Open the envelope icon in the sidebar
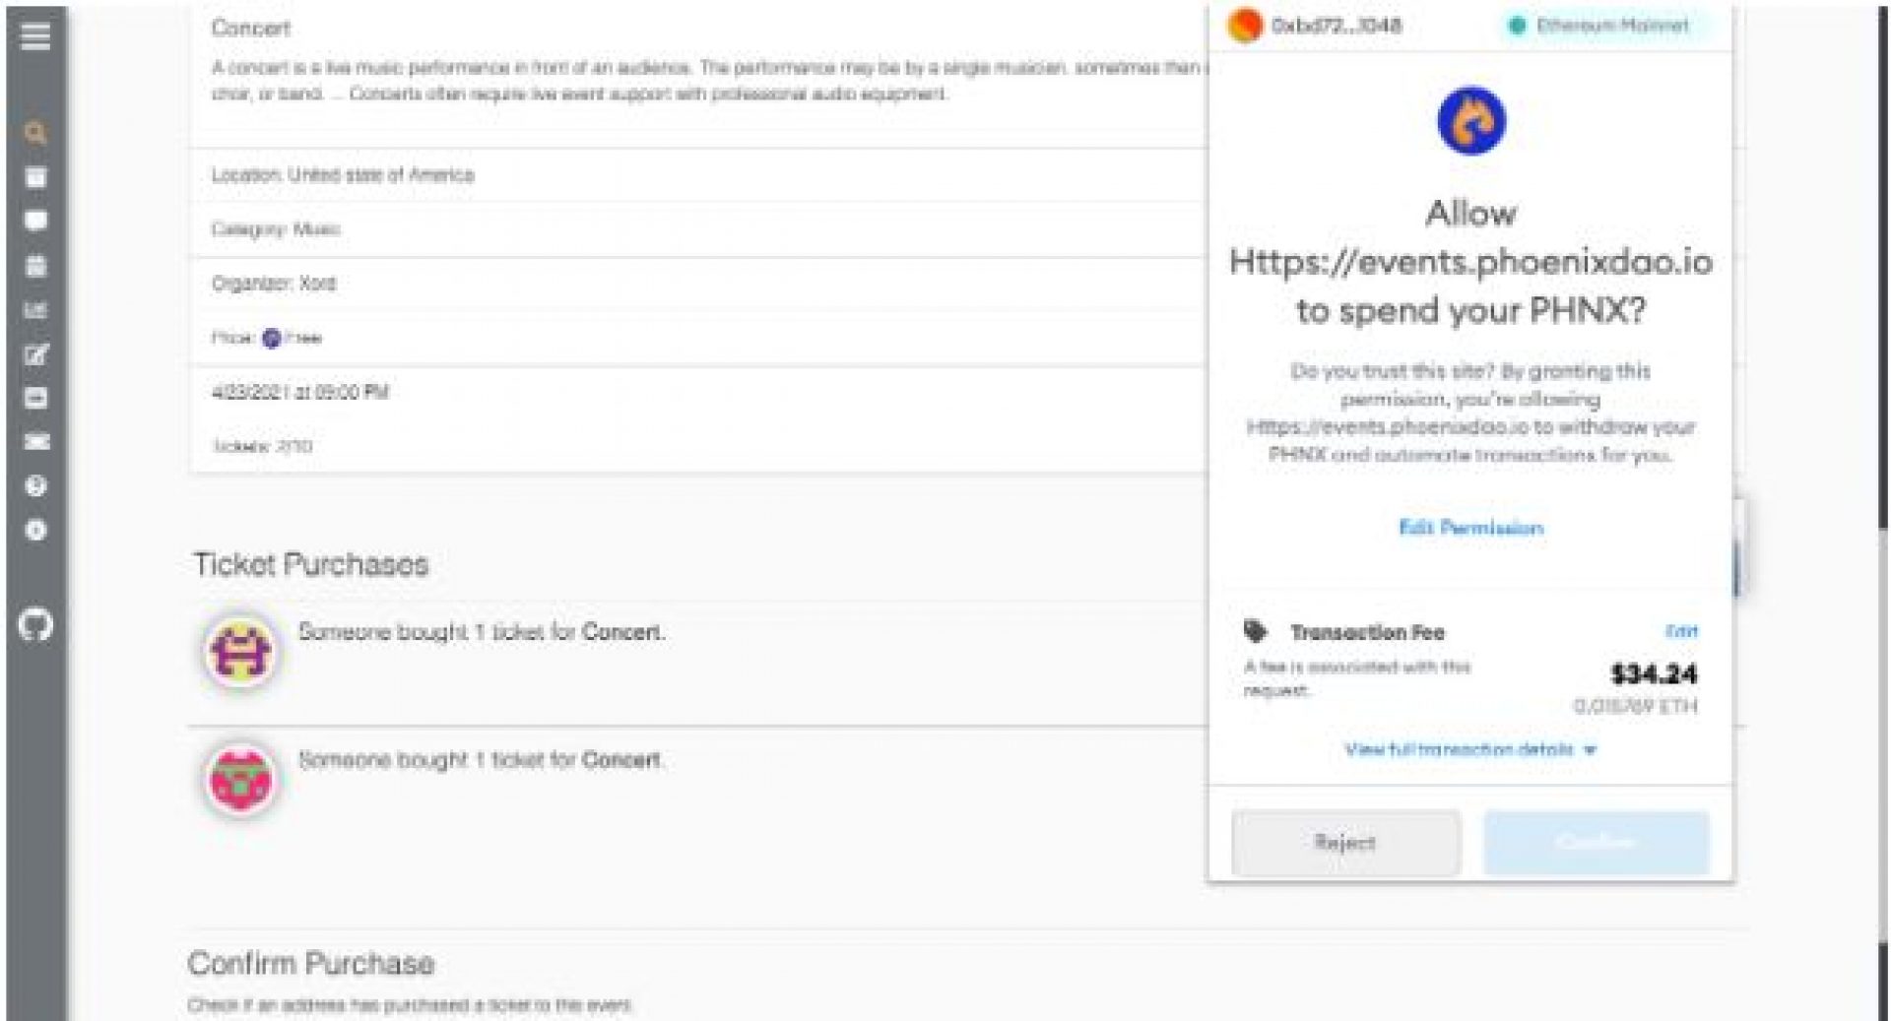Screen dimensions: 1891x1021 [35, 442]
